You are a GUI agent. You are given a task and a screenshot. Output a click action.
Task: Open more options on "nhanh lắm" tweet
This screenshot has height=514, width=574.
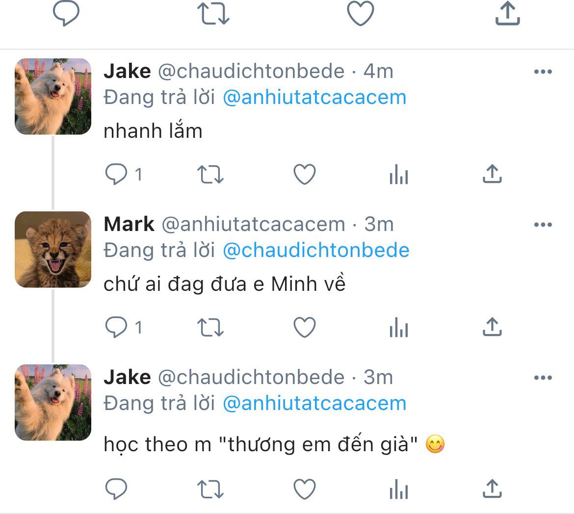click(543, 72)
